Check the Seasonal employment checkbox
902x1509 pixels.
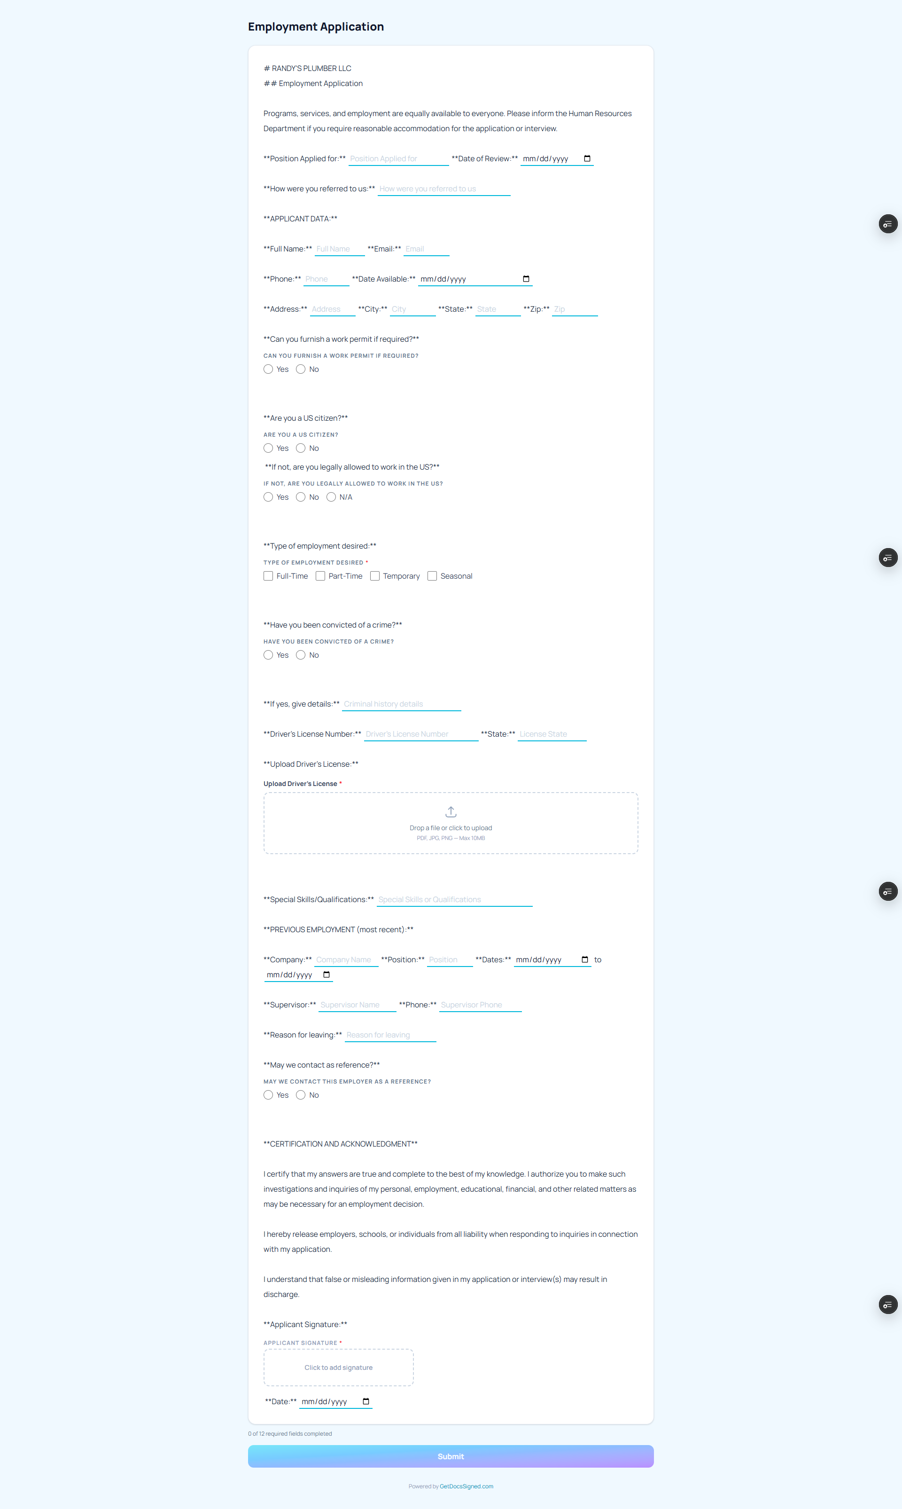432,576
